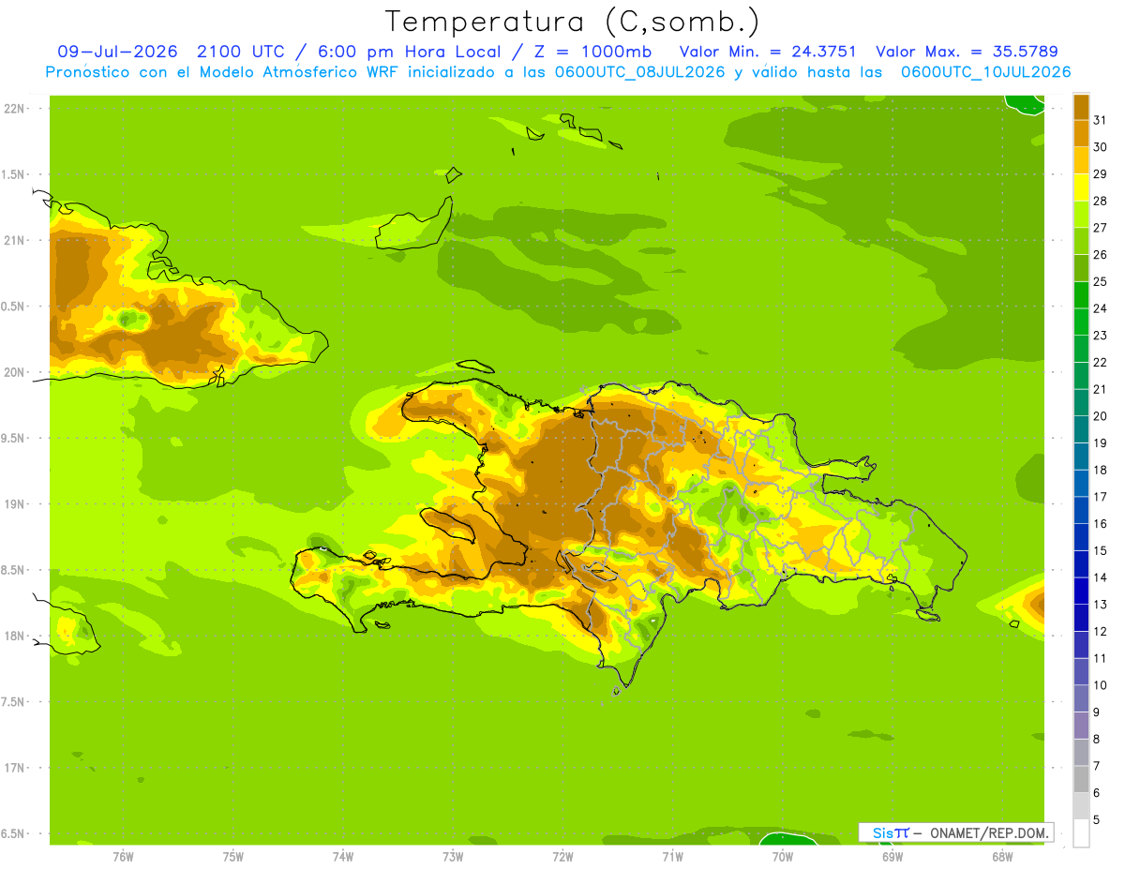
Task: Click the '09-Jul-2026' forecast date
Action: click(x=118, y=52)
